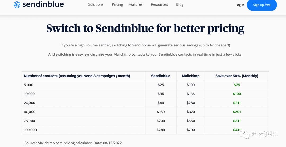Image resolution: width=286 pixels, height=147 pixels.
Task: Go to the Pricing page
Action: 117,4
